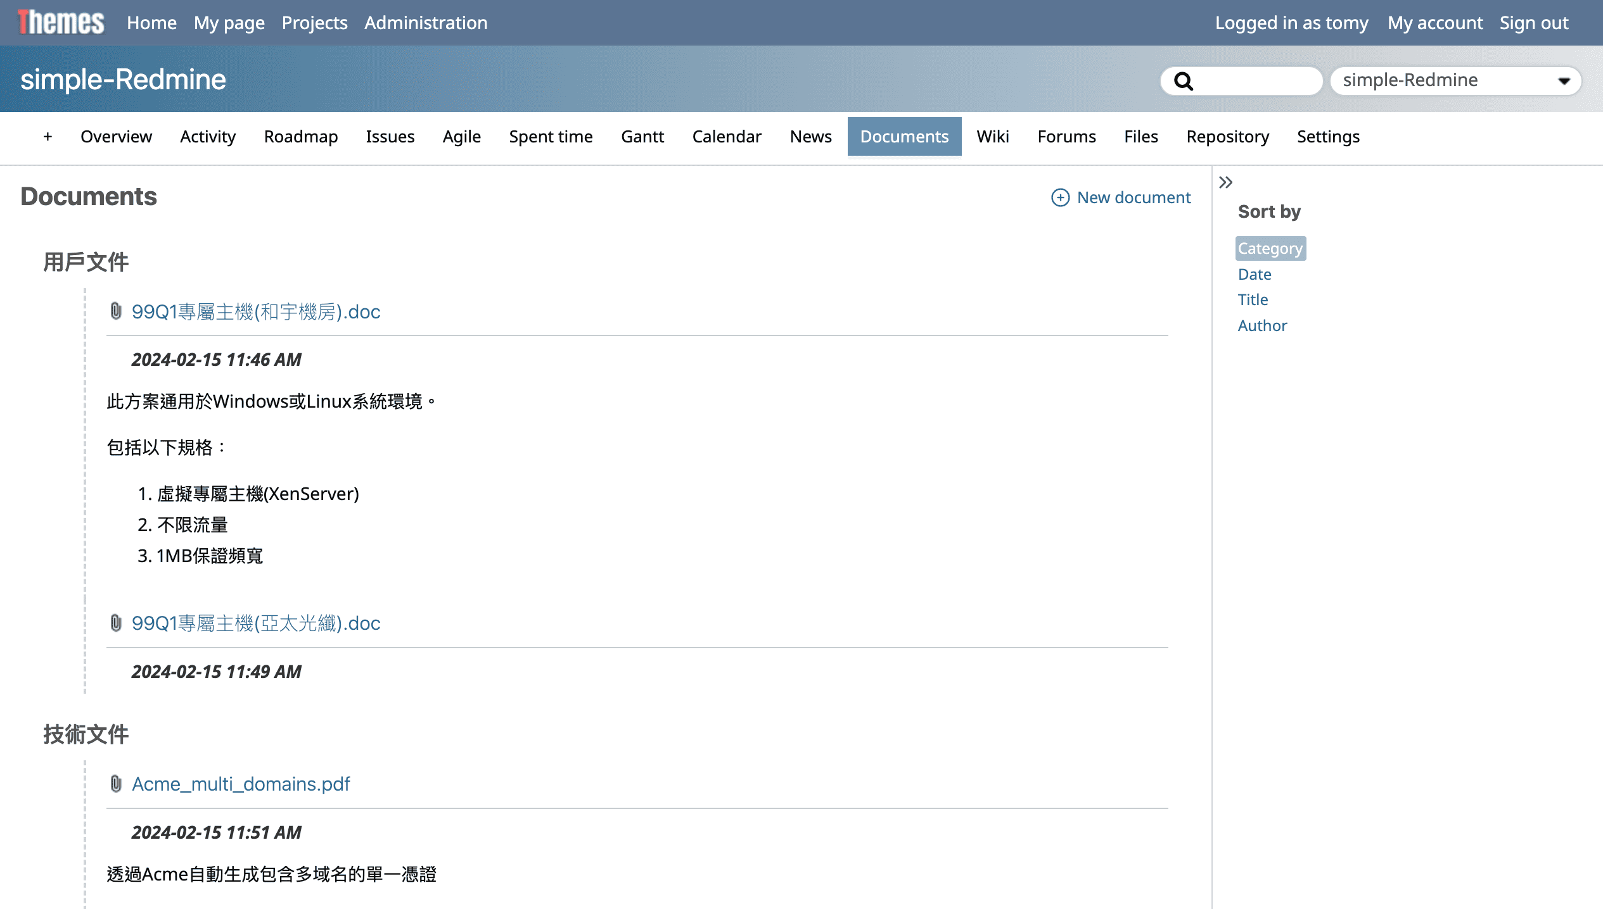Switch to the Wiki tab
Screen dimensions: 1603x909
pyautogui.click(x=992, y=137)
